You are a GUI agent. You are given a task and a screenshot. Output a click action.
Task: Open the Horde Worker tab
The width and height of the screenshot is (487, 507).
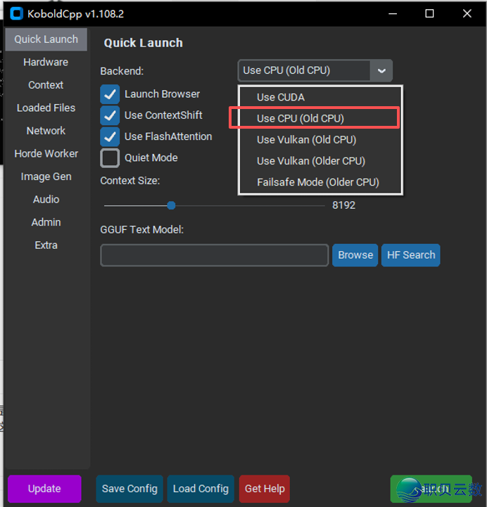46,153
